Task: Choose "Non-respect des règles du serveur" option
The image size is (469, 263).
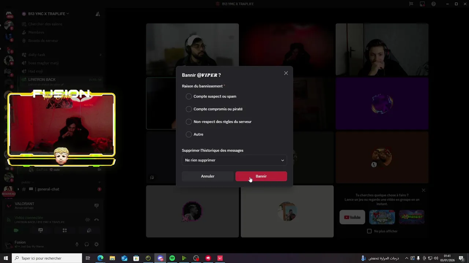Action: 218,122
